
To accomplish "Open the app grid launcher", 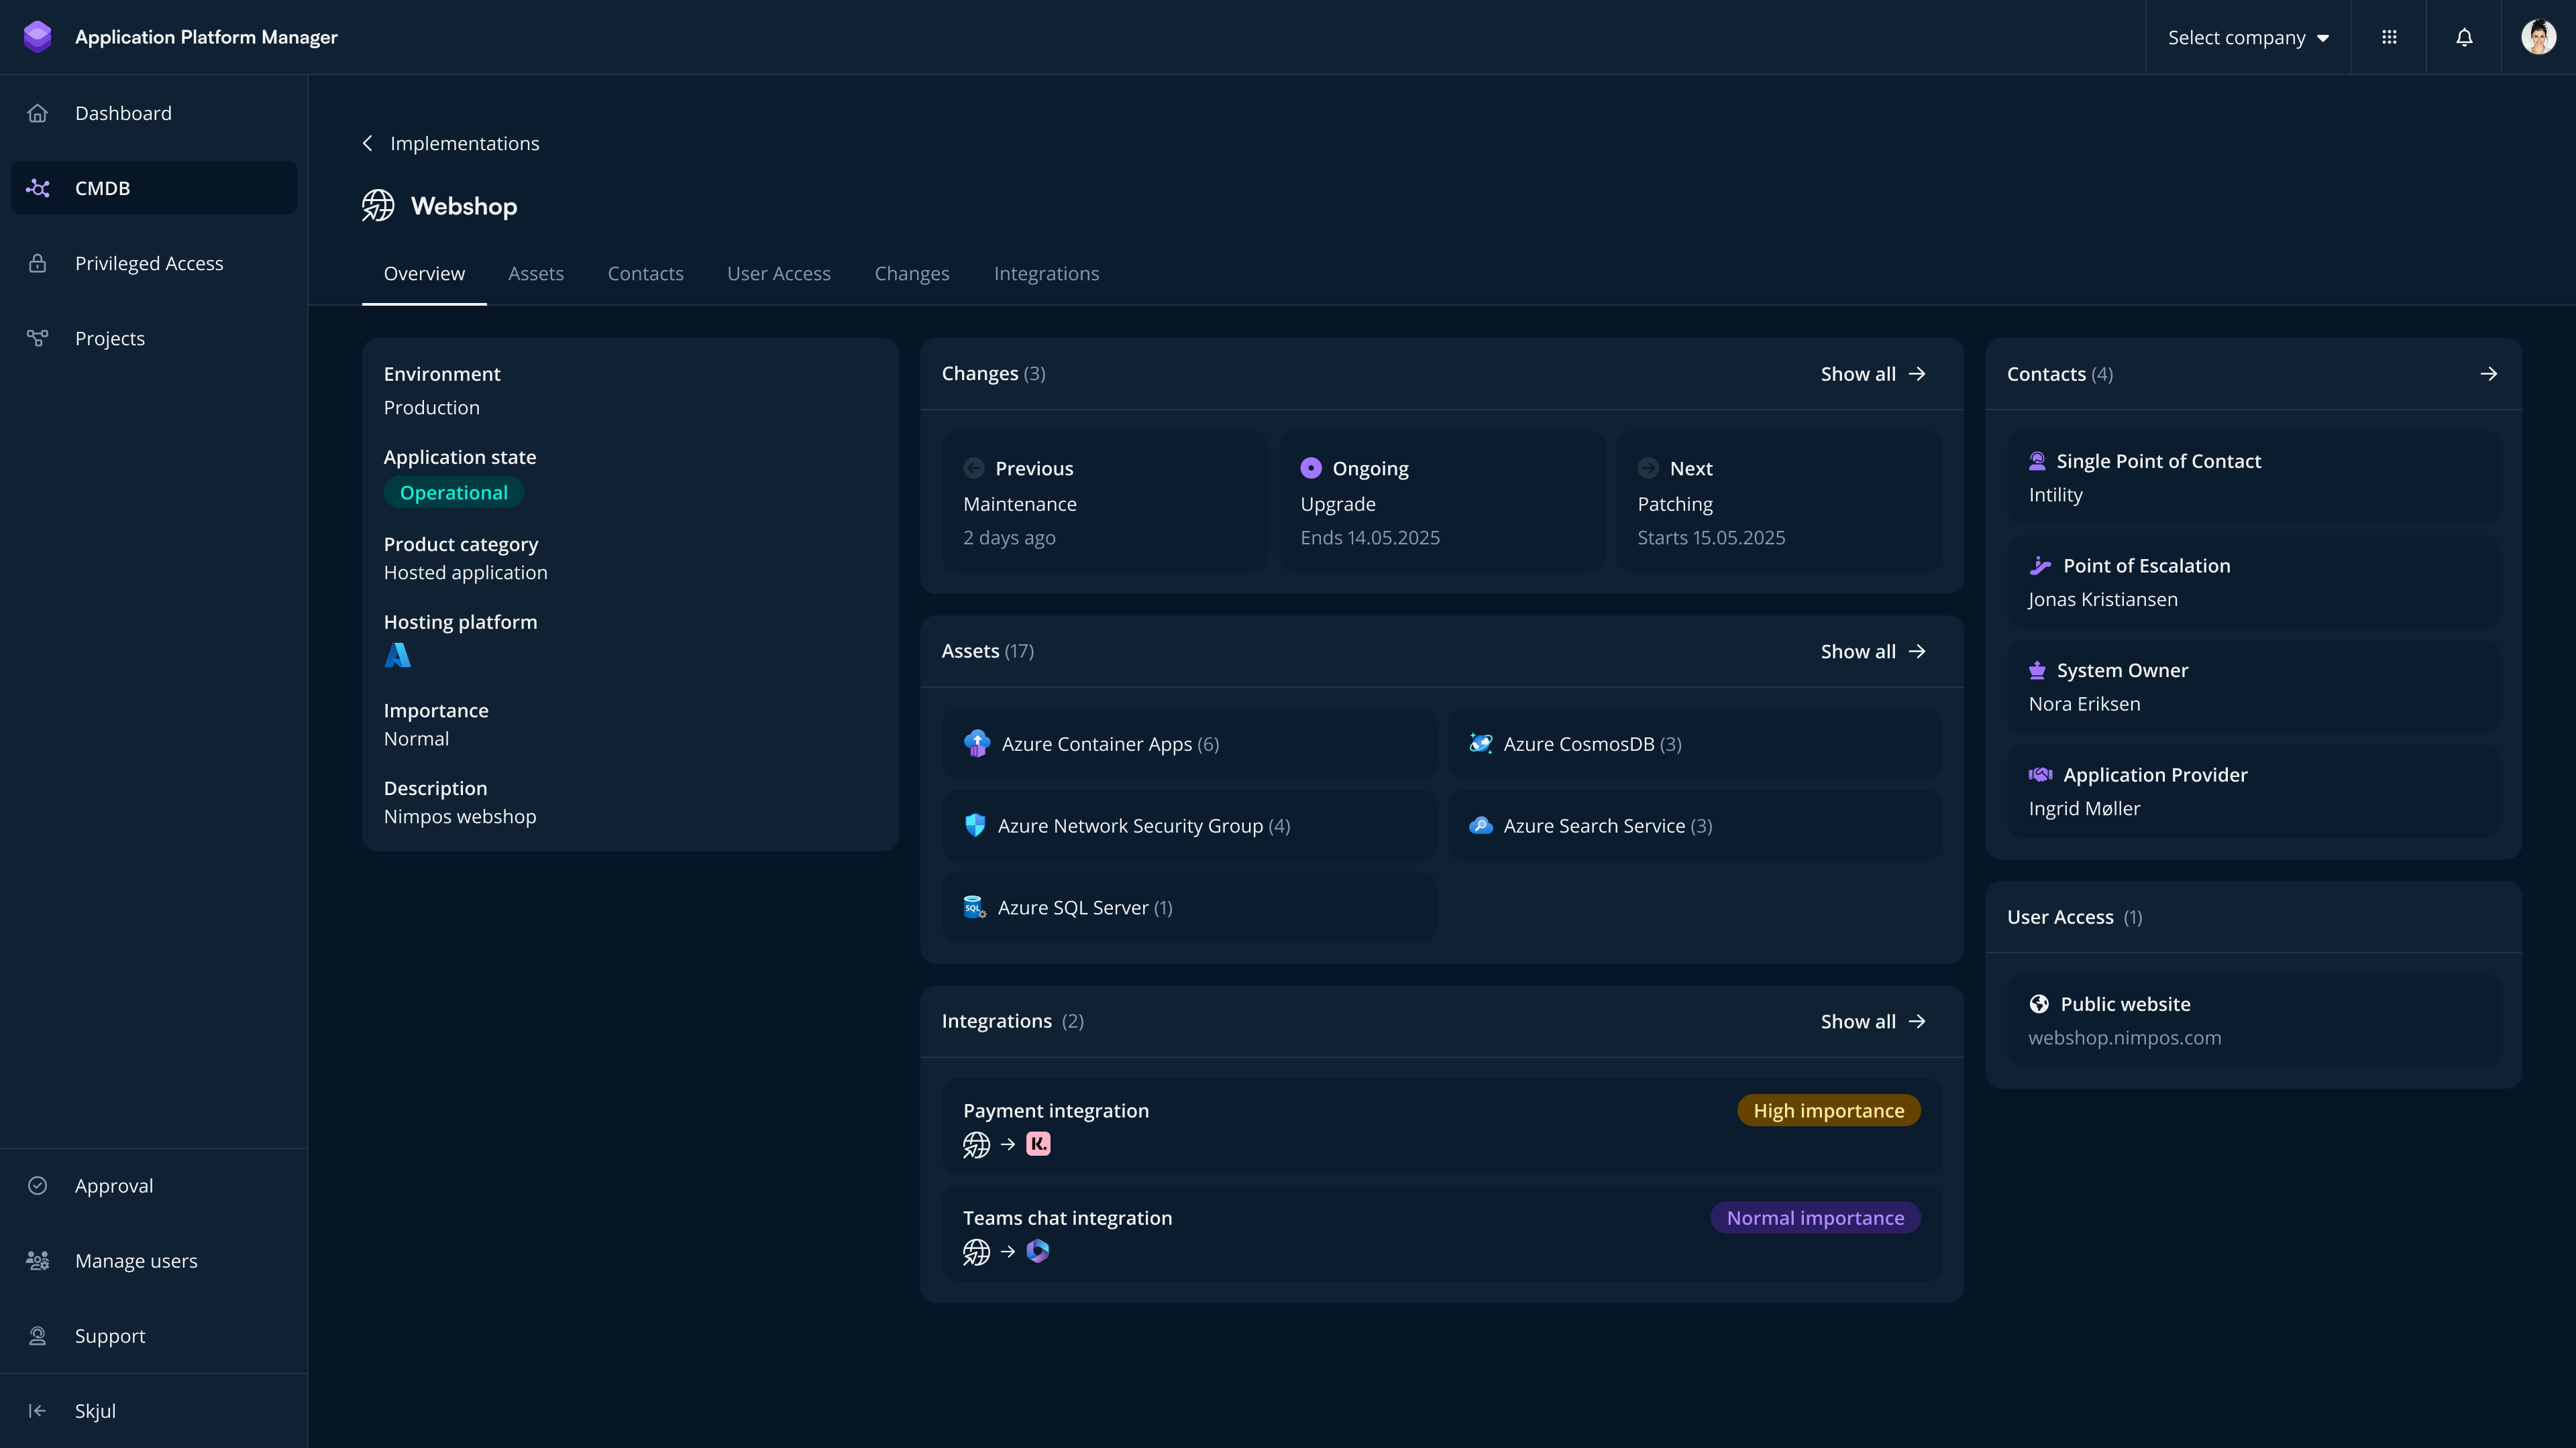I will [2389, 37].
